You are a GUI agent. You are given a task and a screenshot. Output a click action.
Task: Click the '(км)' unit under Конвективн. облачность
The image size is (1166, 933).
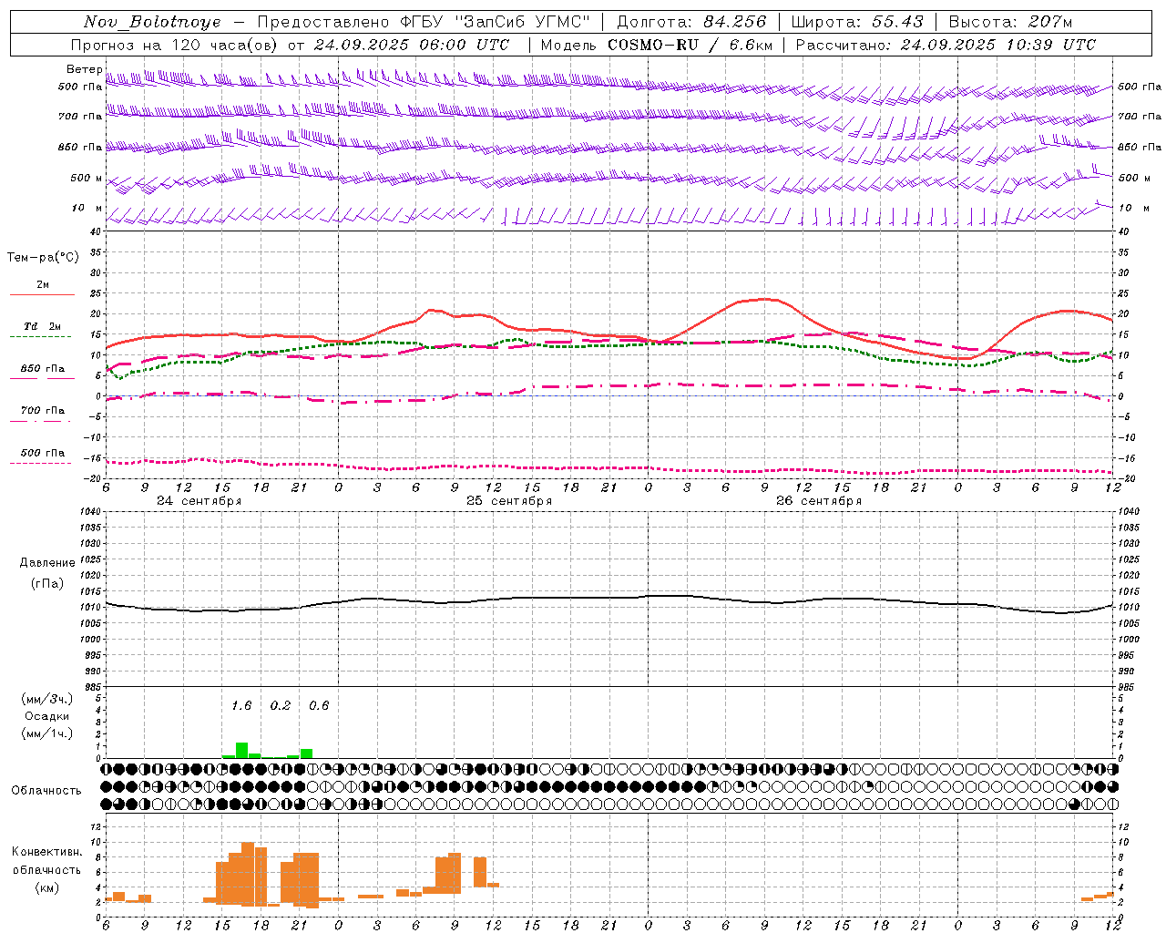[46, 887]
